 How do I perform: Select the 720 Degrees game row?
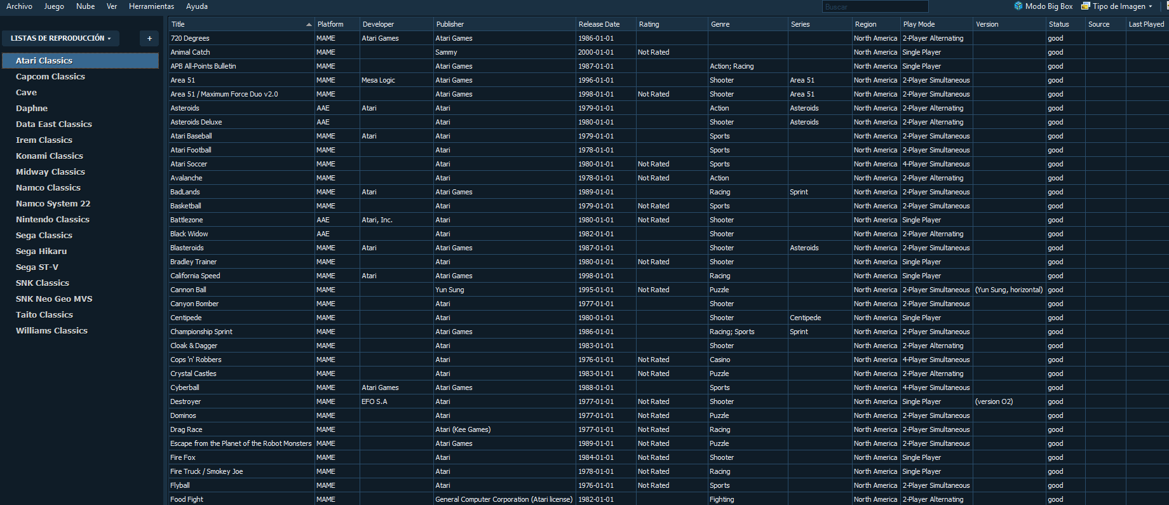(668, 38)
